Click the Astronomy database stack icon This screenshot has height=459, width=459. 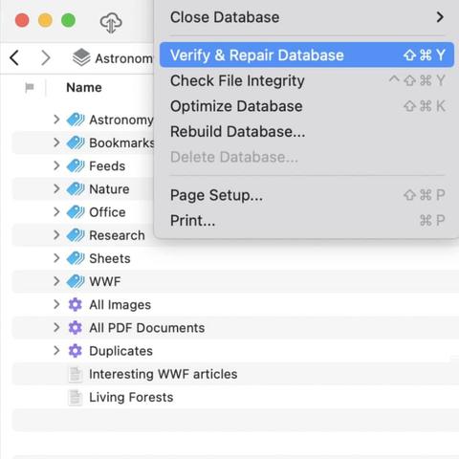(81, 57)
